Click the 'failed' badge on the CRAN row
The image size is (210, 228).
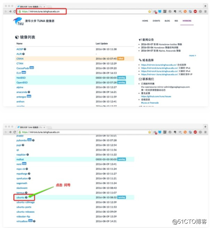click(121, 58)
